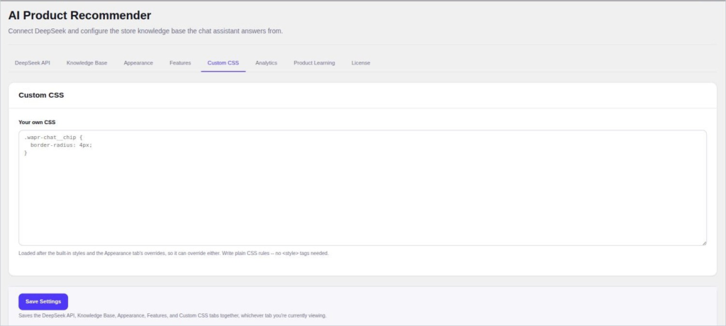Click the Your own CSS label

[37, 122]
